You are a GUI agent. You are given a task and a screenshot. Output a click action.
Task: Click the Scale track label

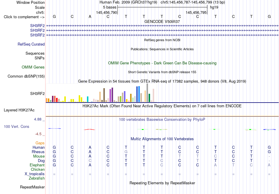(40, 7)
